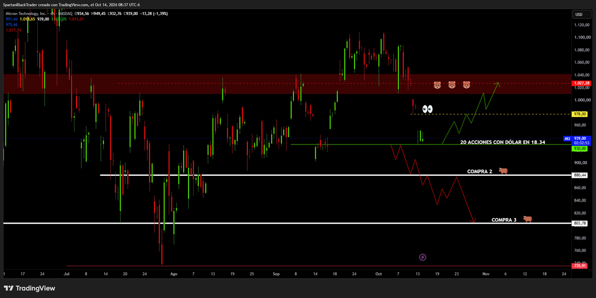Click the blue MU symbol tag

coord(567,138)
